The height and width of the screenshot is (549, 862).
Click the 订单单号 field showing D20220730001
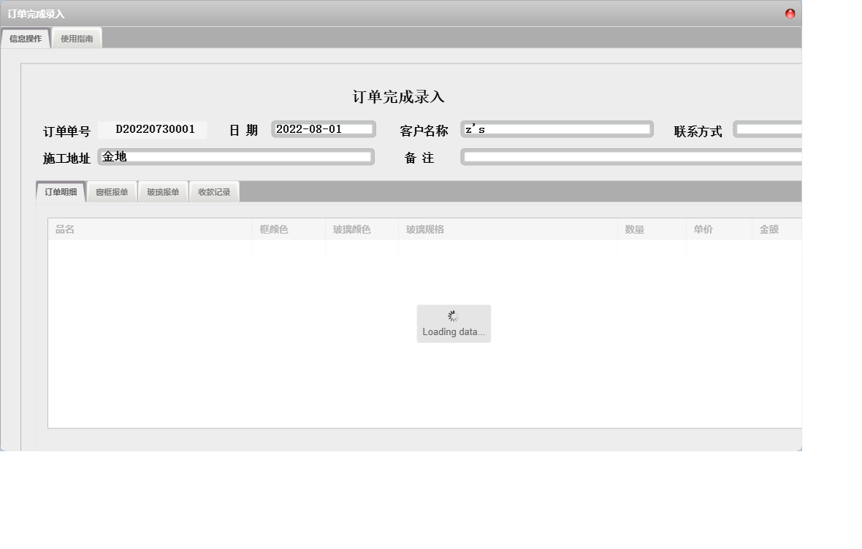point(152,129)
